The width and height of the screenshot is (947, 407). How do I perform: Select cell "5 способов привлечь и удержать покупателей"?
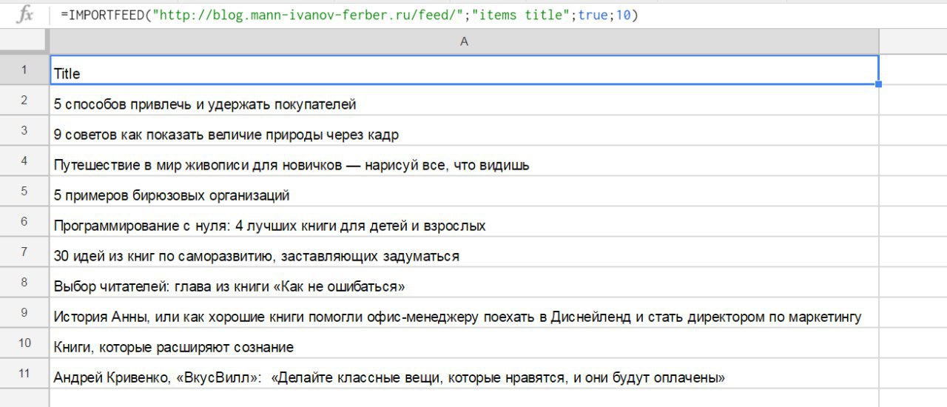click(465, 101)
